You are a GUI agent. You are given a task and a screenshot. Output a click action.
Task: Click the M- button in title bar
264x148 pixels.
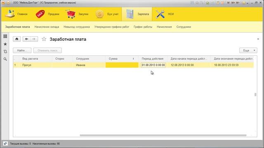pyautogui.click(x=238, y=3)
